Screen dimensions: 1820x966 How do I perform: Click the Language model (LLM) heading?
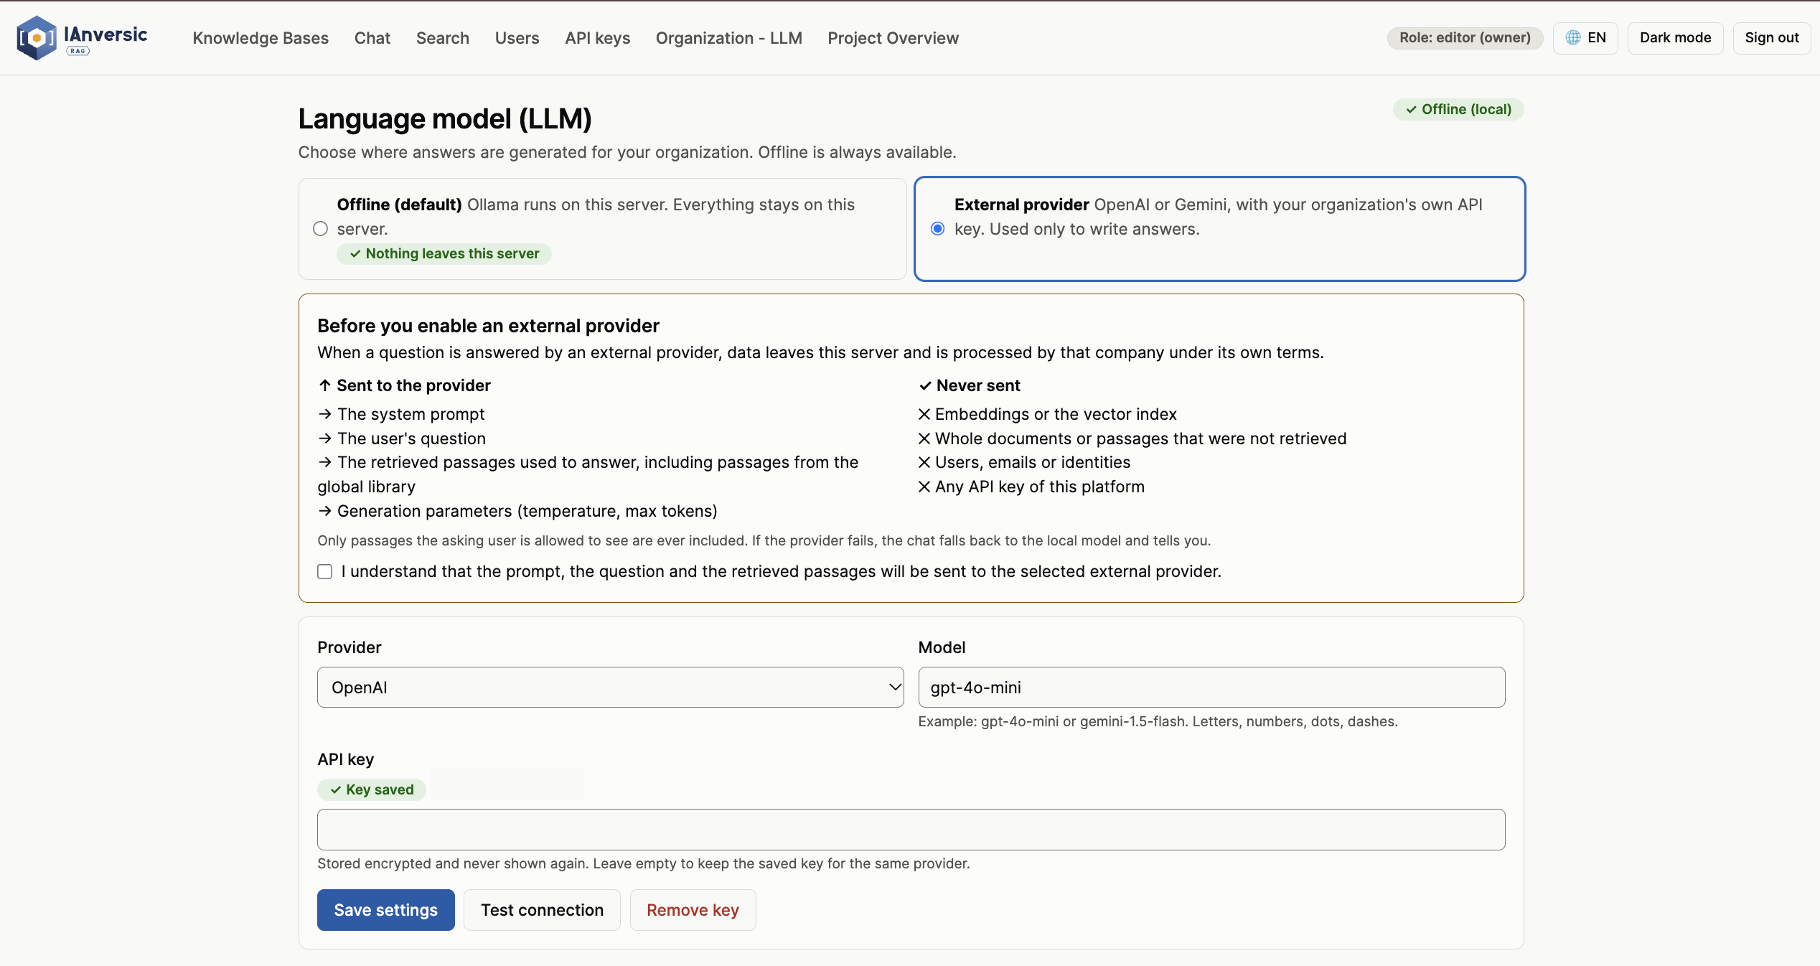coord(445,119)
